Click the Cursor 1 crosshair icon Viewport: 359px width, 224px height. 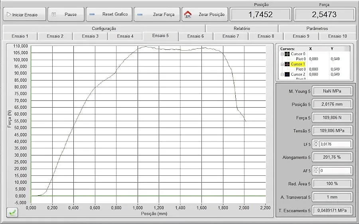click(287, 64)
